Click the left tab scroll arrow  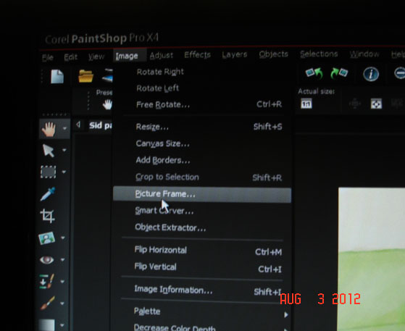(78, 125)
